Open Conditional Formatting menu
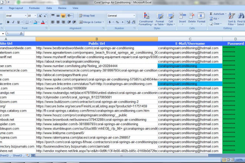Image resolution: width=245 pixels, height=163 pixels. [146, 19]
